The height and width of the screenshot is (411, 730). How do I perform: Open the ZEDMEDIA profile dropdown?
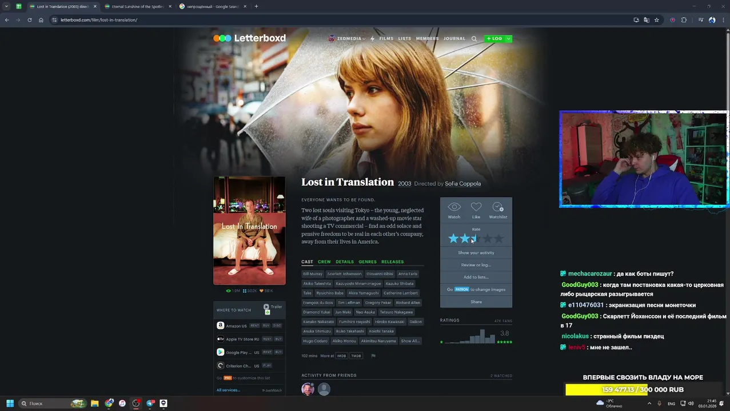click(347, 39)
